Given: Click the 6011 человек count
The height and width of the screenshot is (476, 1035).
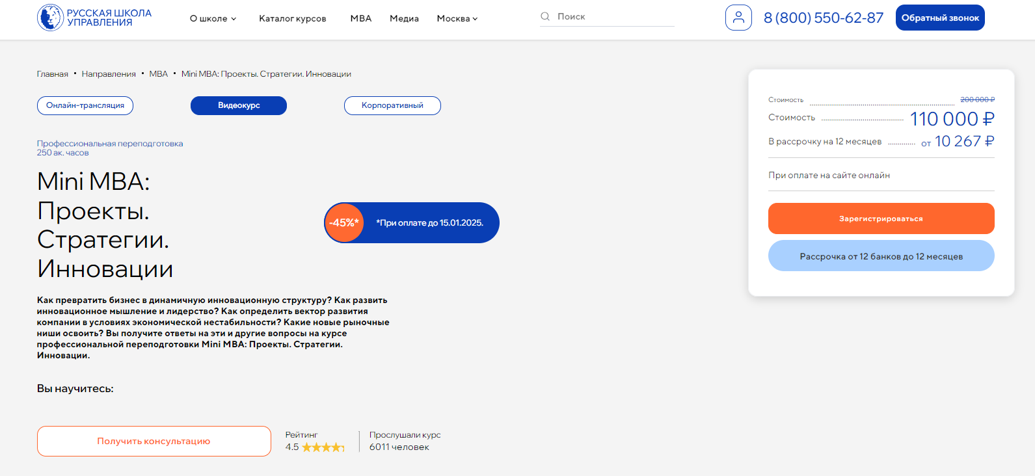Looking at the screenshot, I should coord(399,447).
